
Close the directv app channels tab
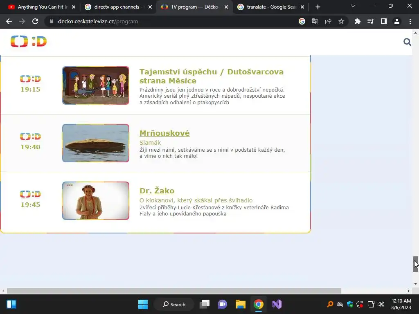point(150,7)
